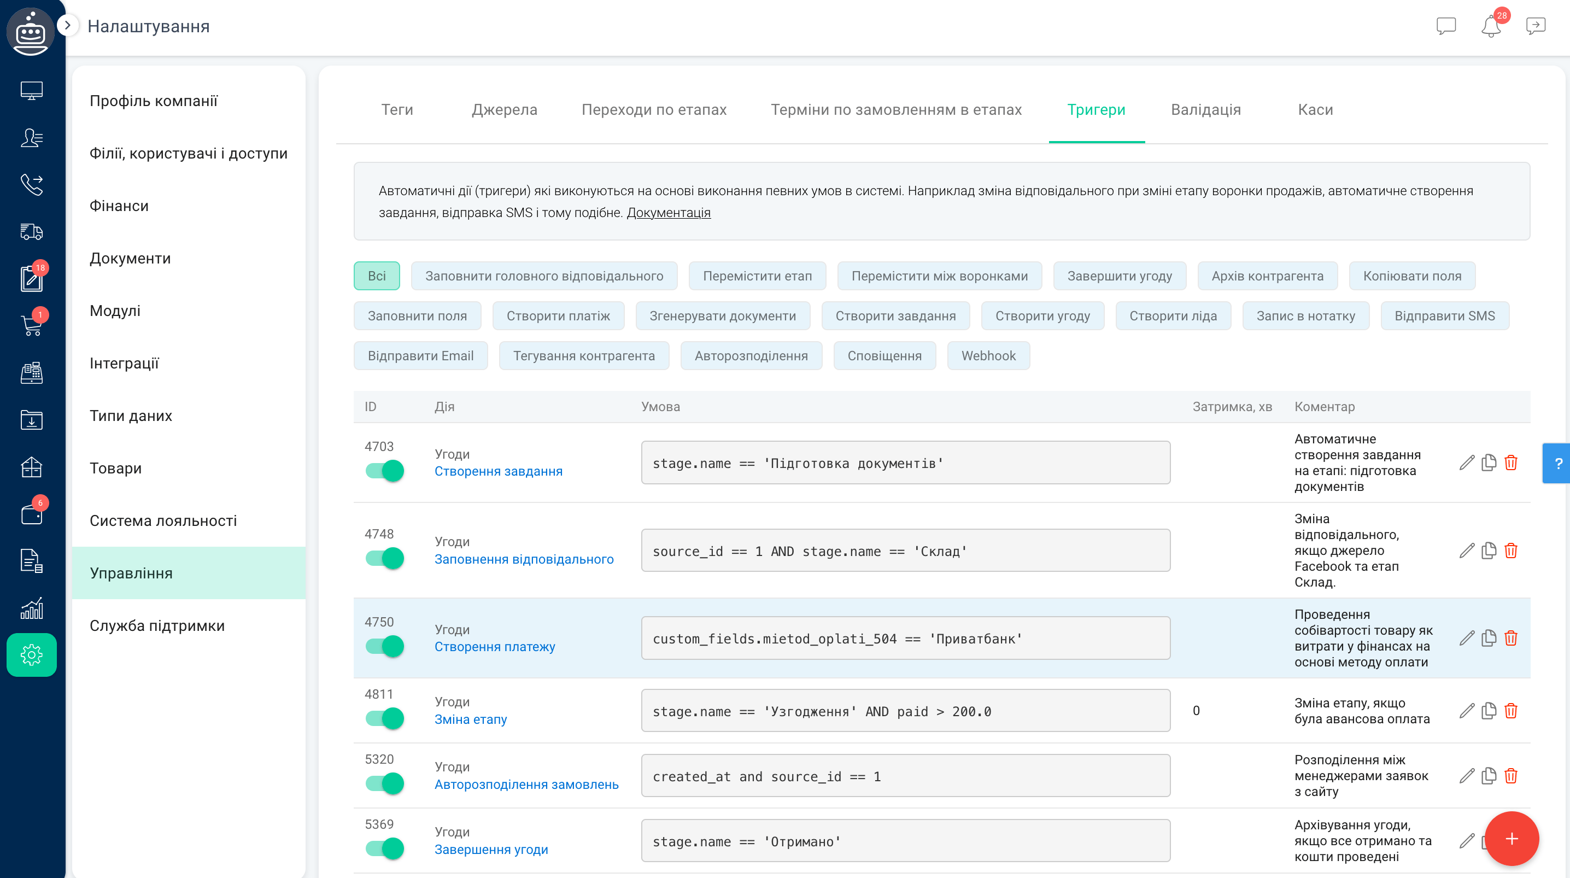The height and width of the screenshot is (878, 1570).
Task: Switch to the Джерела tab
Action: click(505, 110)
